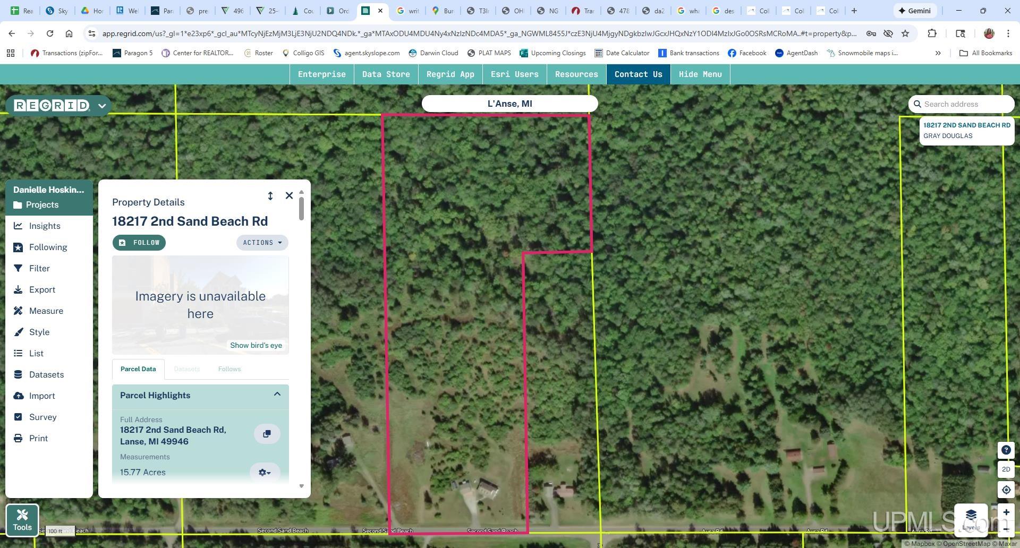Click the Show bird's eye link
The width and height of the screenshot is (1020, 548).
coord(256,345)
